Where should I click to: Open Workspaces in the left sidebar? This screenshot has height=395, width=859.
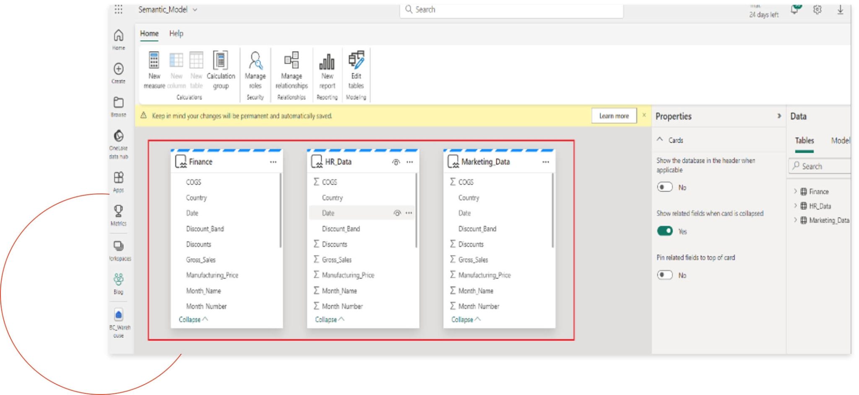coord(120,251)
